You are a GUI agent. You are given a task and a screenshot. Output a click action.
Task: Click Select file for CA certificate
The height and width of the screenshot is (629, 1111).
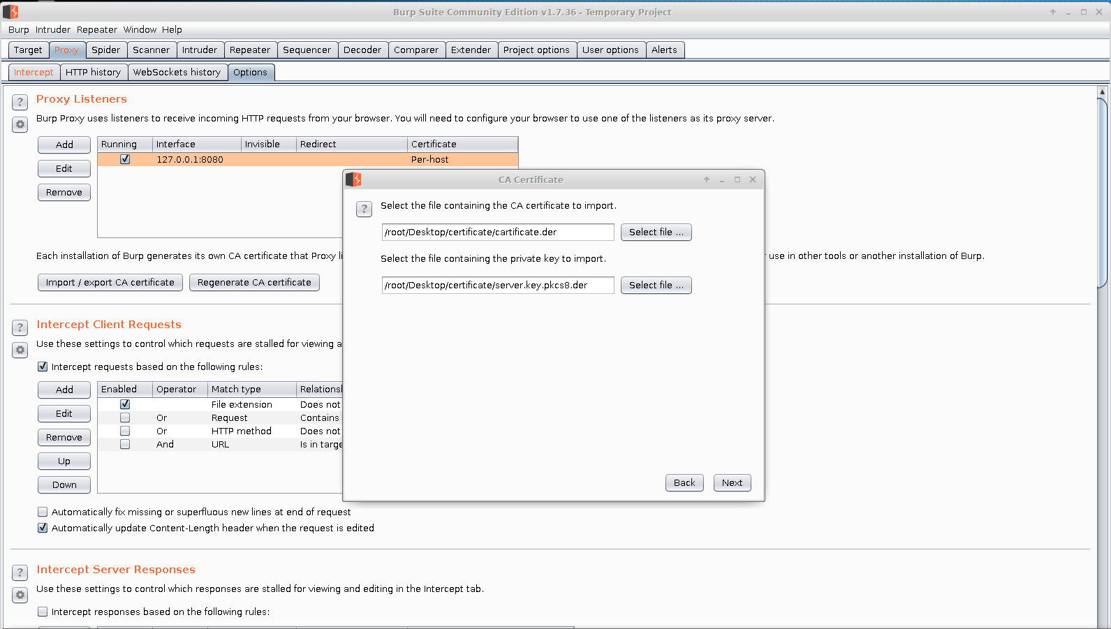pos(656,232)
